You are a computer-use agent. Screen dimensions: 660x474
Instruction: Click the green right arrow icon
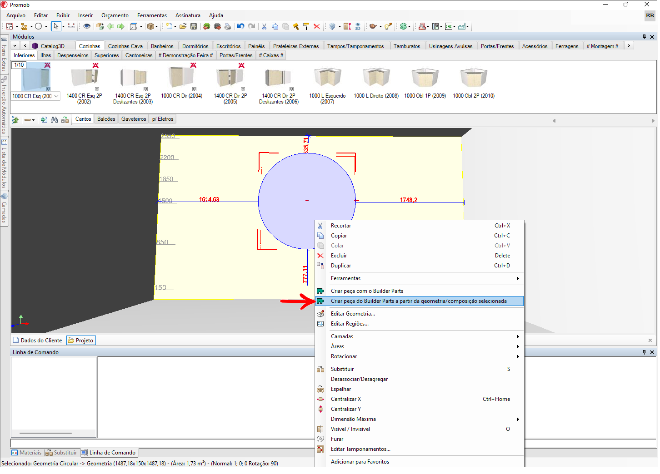coord(120,26)
